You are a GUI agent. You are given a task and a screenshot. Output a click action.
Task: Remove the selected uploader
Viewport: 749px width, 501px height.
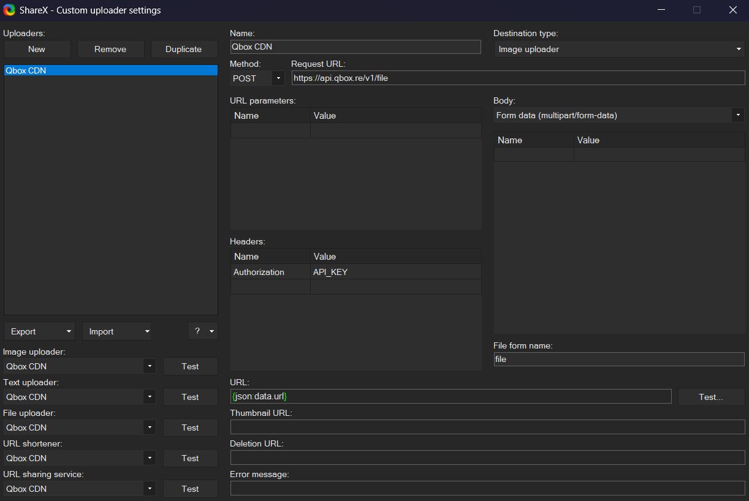[x=110, y=49]
